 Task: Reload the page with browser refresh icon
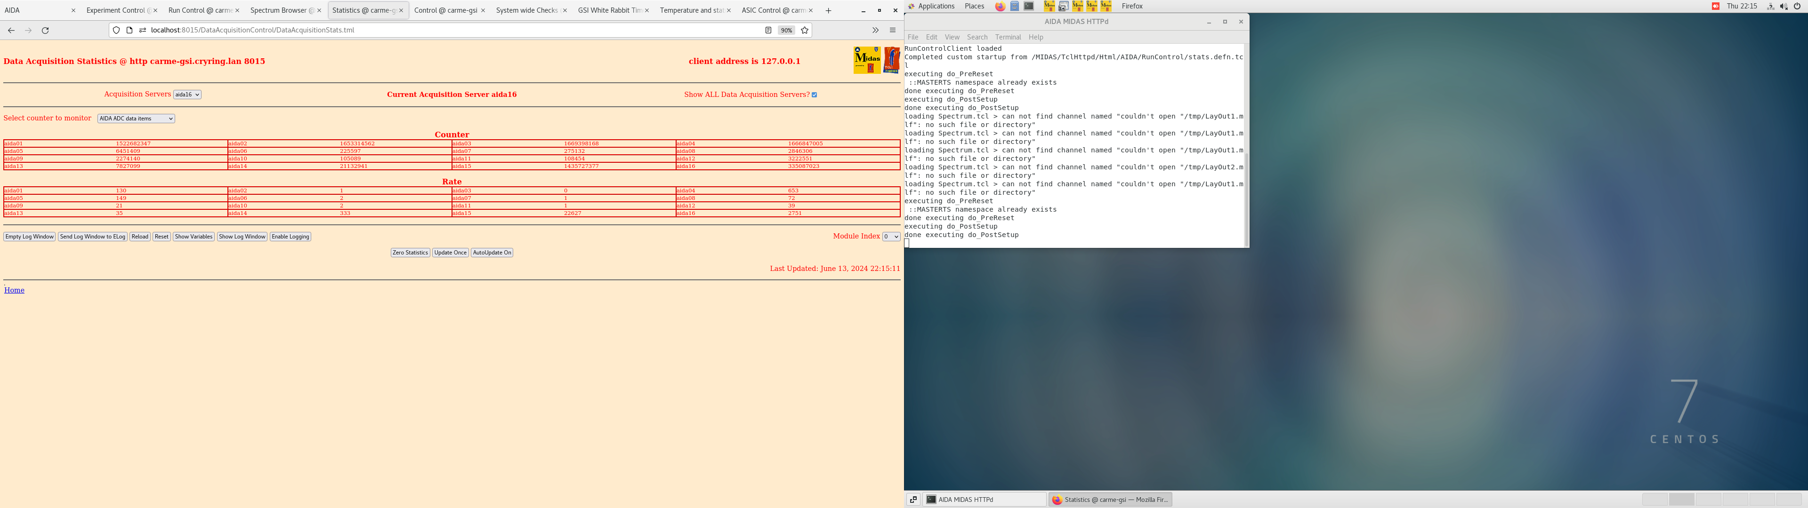point(46,30)
